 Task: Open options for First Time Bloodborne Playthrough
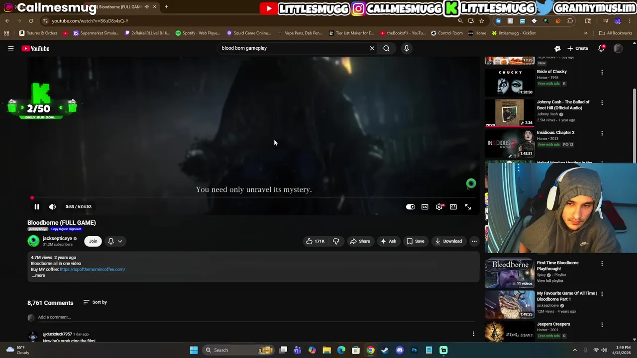pyautogui.click(x=602, y=264)
